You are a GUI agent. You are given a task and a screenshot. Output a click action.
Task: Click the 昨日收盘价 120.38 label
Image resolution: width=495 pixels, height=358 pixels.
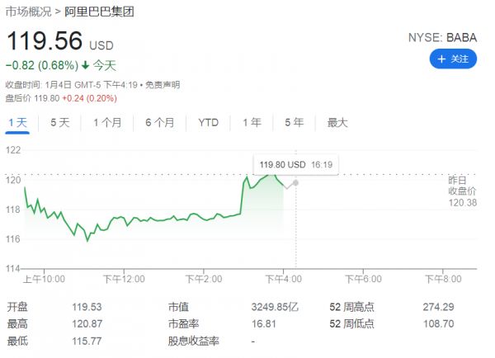(462, 191)
